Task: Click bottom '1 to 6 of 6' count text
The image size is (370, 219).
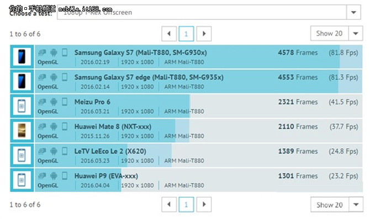Action: (25, 205)
